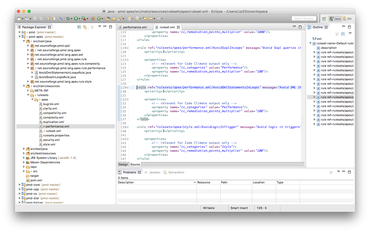Image resolution: width=370 pixels, height=233 pixels.
Task: Close the ruleset.xml editor tab
Action: [x=178, y=27]
